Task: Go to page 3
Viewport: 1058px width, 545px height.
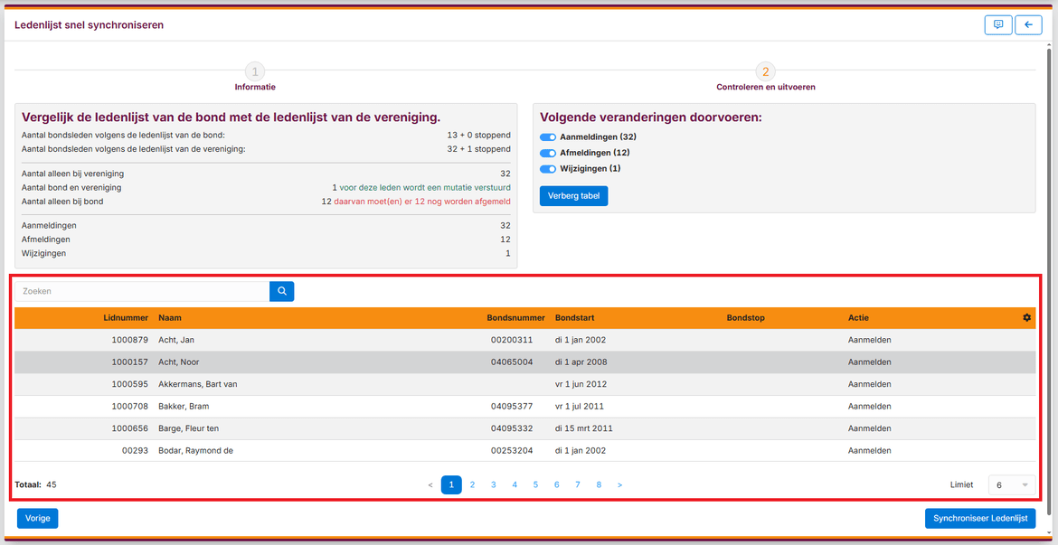Action: click(493, 485)
